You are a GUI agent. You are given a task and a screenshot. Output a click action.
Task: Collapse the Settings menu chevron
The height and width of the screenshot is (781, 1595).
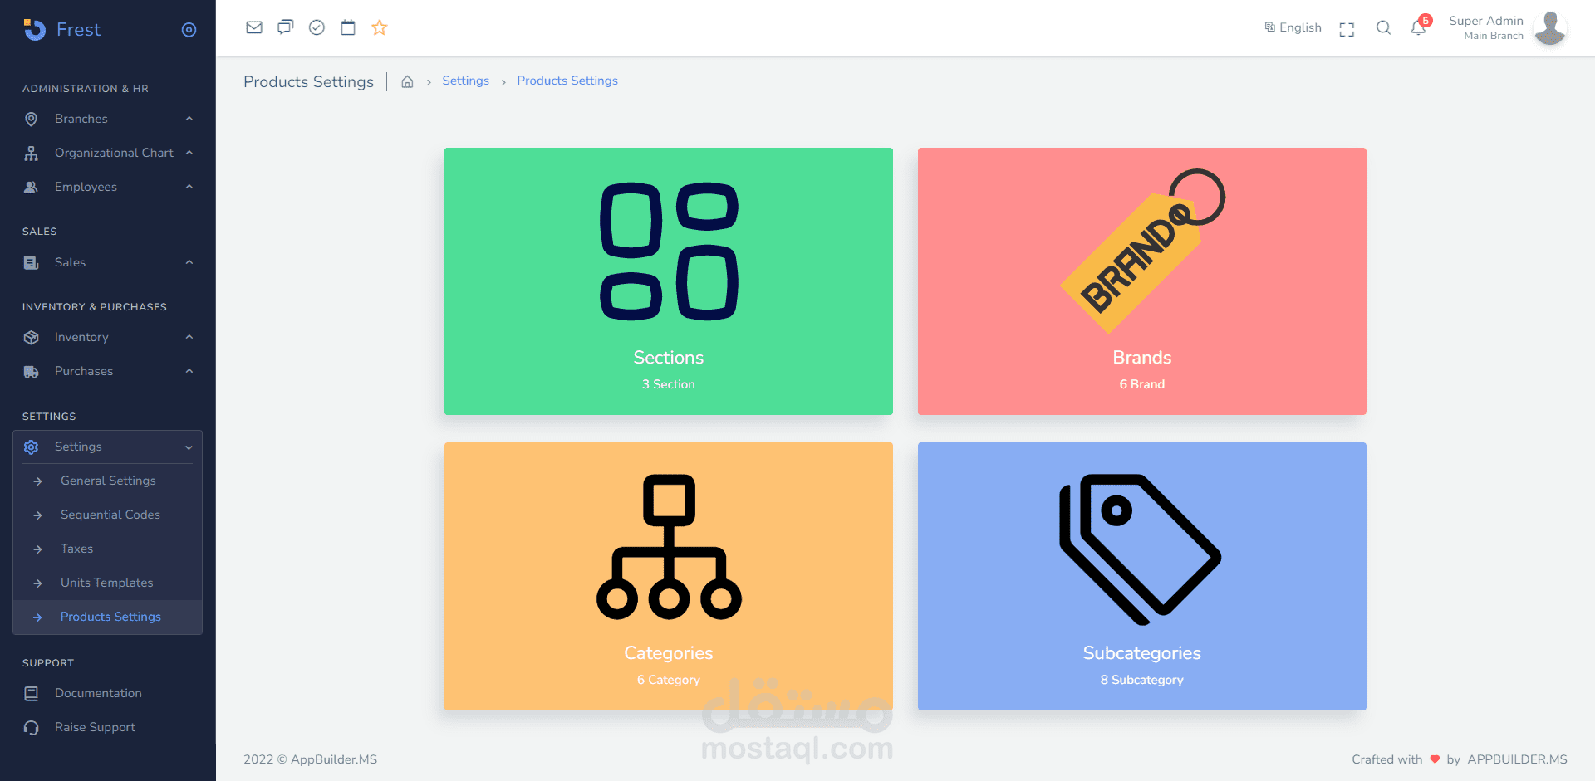click(x=189, y=447)
